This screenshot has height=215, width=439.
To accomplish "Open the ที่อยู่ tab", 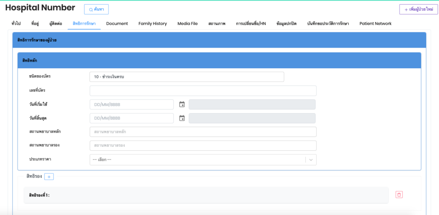I will [x=36, y=24].
